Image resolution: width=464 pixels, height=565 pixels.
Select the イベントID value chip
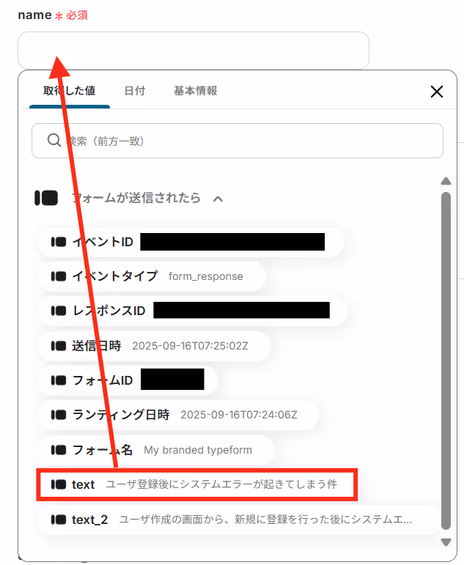click(x=191, y=242)
